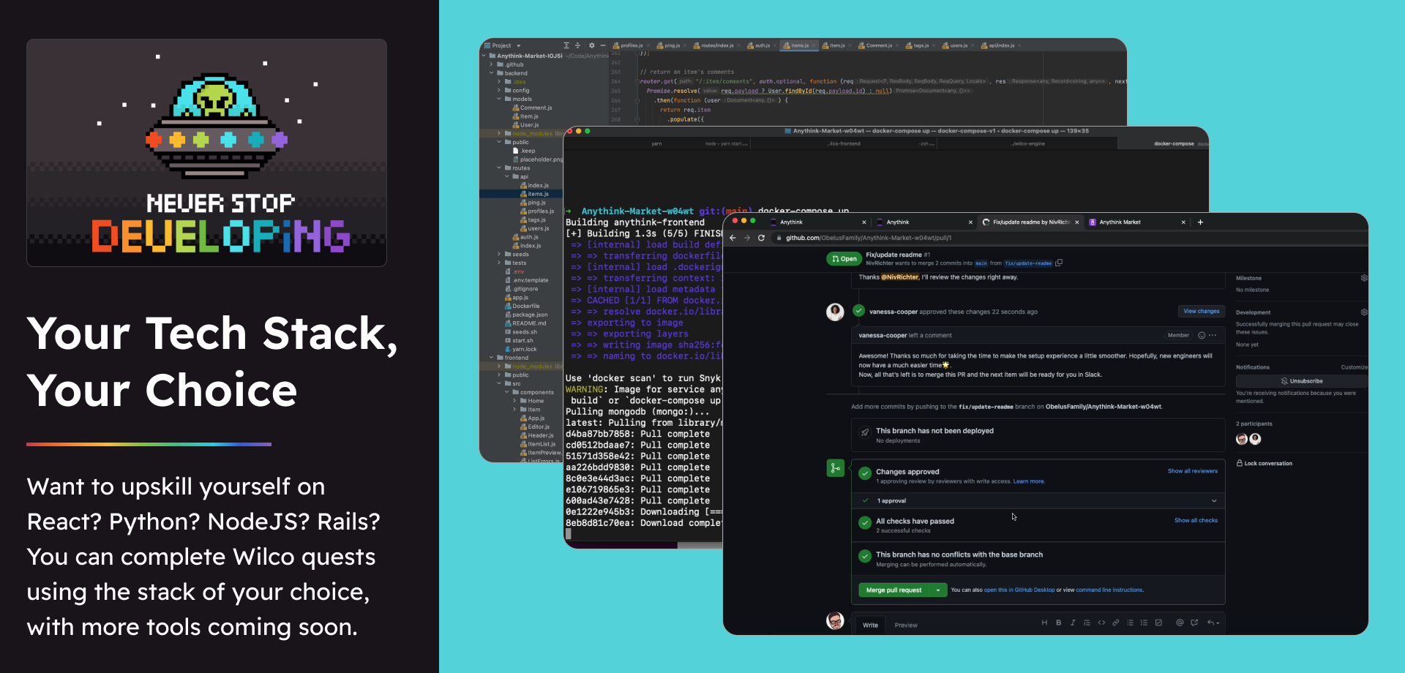Image resolution: width=1405 pixels, height=673 pixels.
Task: Expand config folder in IDE project tree
Action: (499, 91)
